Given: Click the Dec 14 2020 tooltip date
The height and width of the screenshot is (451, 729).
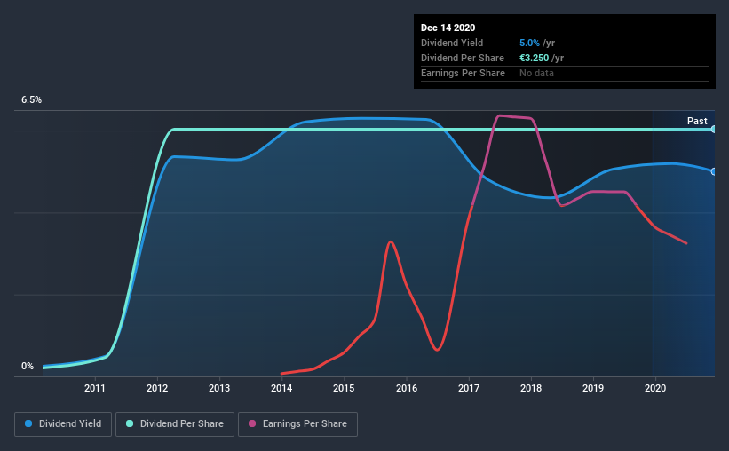Looking at the screenshot, I should tap(448, 28).
